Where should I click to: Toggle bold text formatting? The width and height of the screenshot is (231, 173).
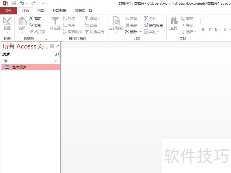coord(203,30)
